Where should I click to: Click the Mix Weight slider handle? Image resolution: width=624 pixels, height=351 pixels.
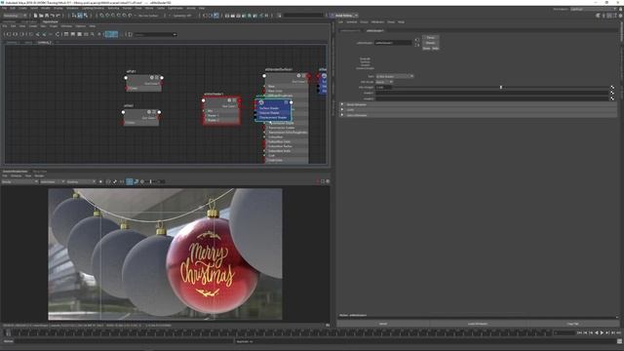(x=500, y=87)
